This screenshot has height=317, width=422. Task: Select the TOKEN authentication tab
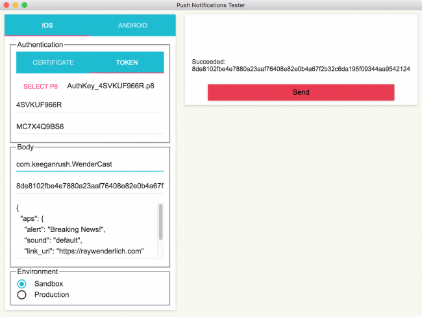[x=127, y=62]
